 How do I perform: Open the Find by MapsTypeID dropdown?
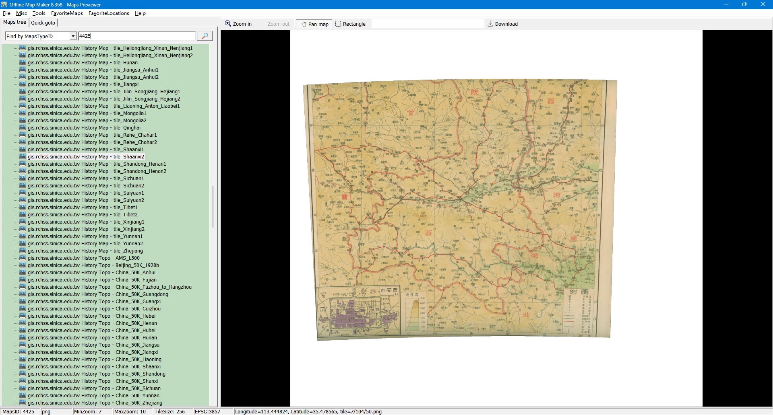73,36
